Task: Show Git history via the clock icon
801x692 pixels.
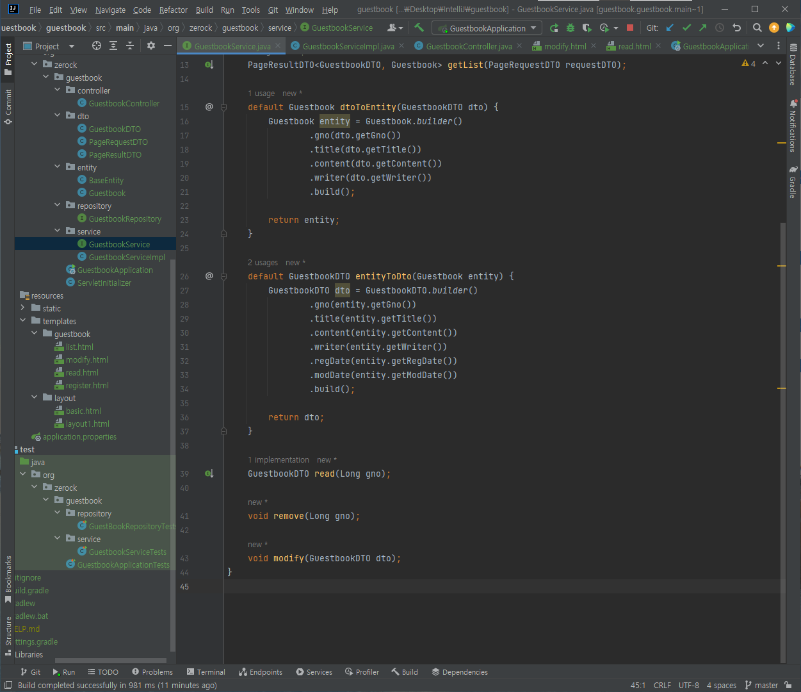Action: [x=720, y=28]
